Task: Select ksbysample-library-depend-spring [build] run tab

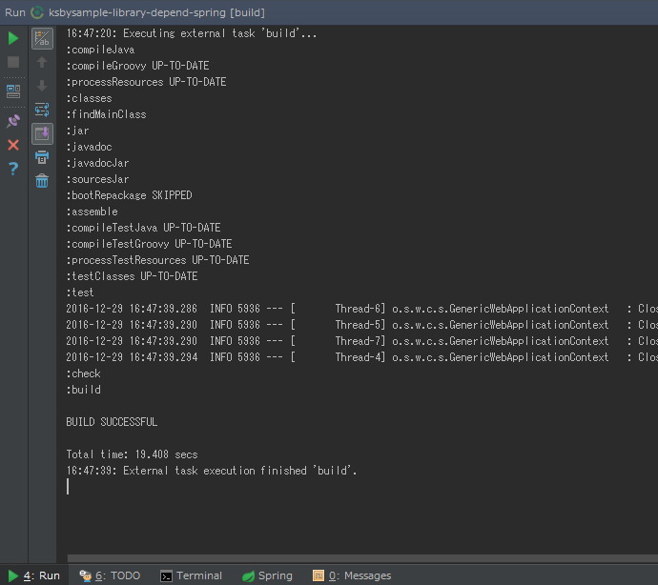Action: pos(156,12)
